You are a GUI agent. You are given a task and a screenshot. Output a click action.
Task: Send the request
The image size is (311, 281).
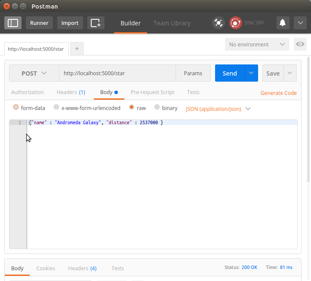click(230, 73)
